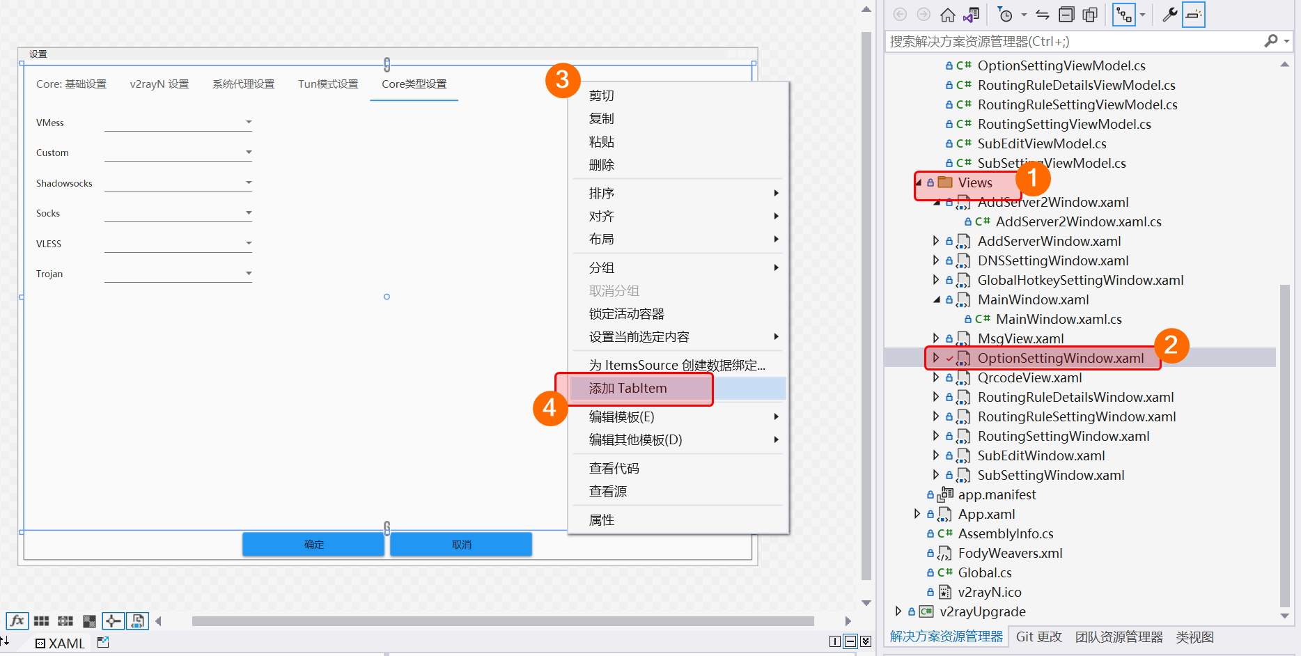Switch to the Tun模式设置 tab
1301x656 pixels.
[x=328, y=84]
